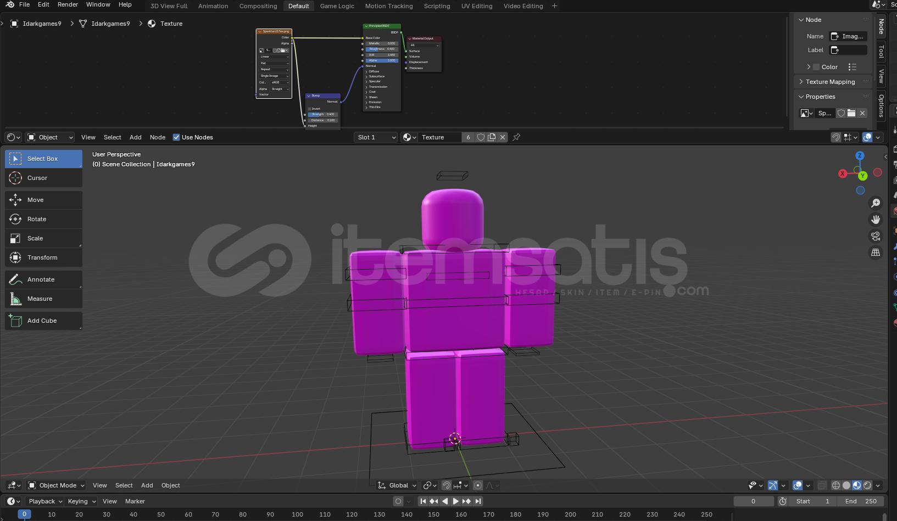Open node editor Add menu

tap(136, 137)
